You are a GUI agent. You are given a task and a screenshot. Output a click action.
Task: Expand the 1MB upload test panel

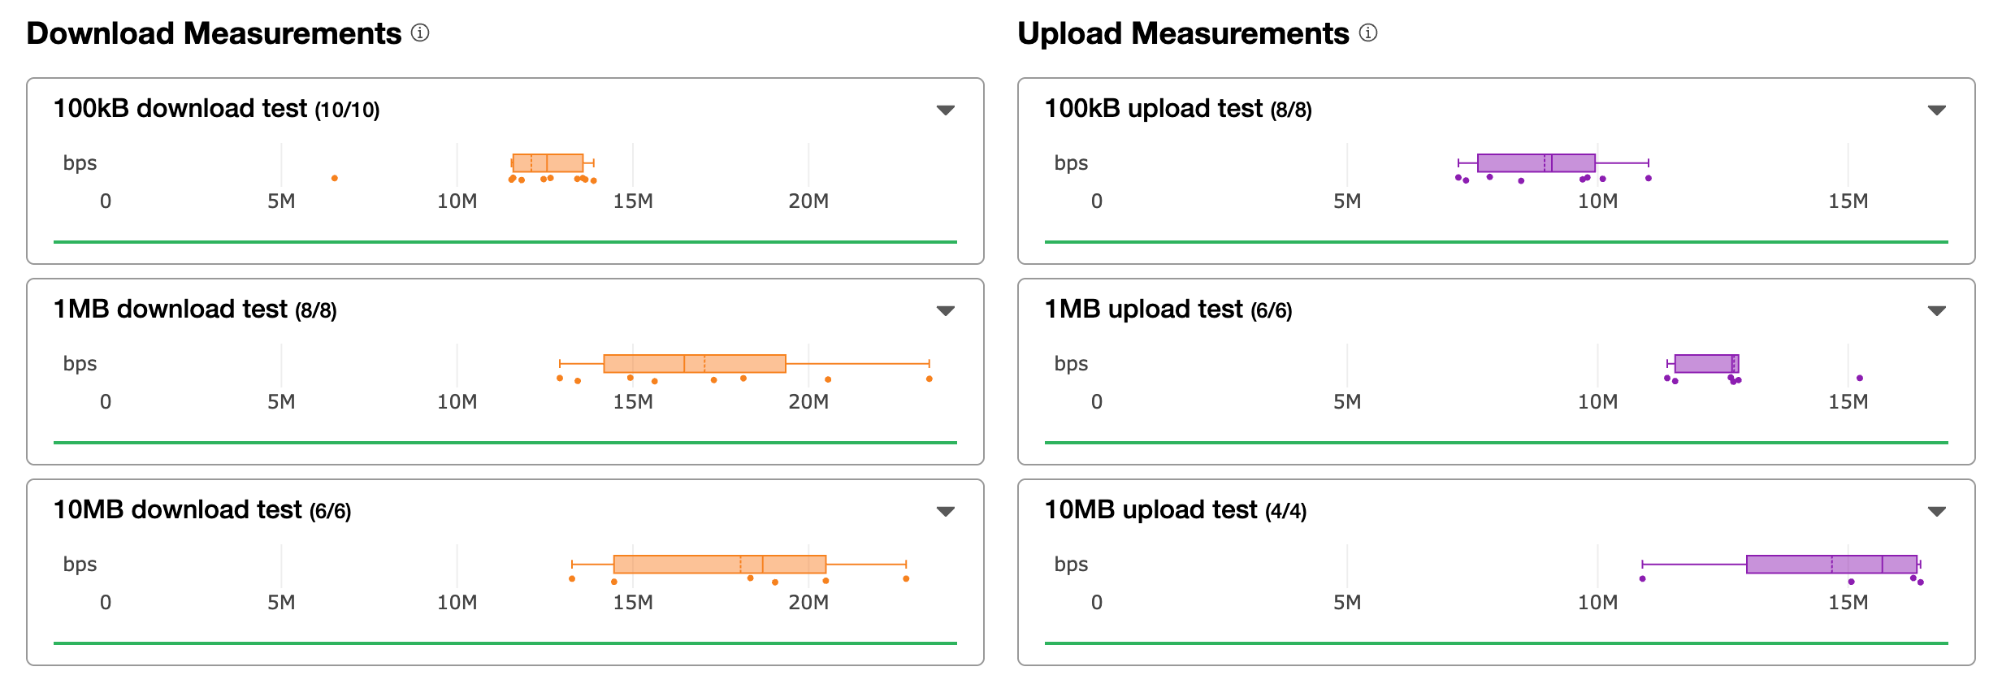1936,310
